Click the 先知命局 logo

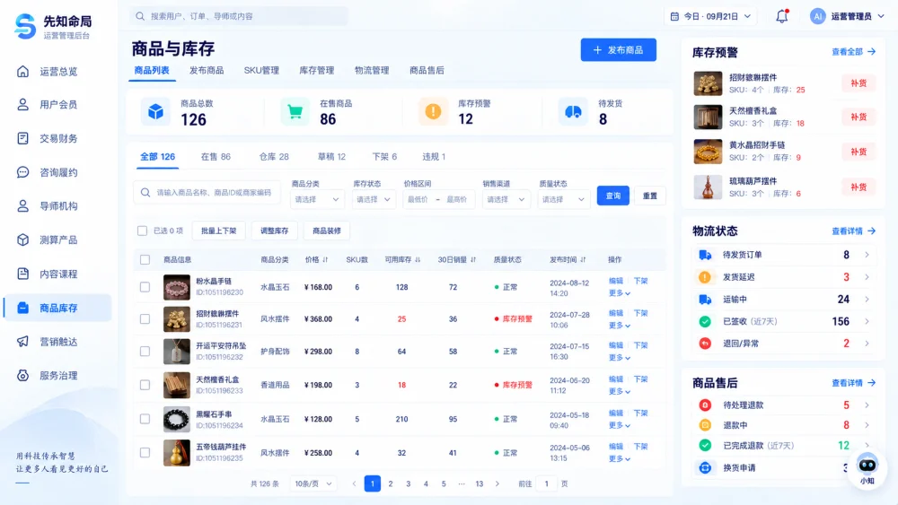point(25,26)
